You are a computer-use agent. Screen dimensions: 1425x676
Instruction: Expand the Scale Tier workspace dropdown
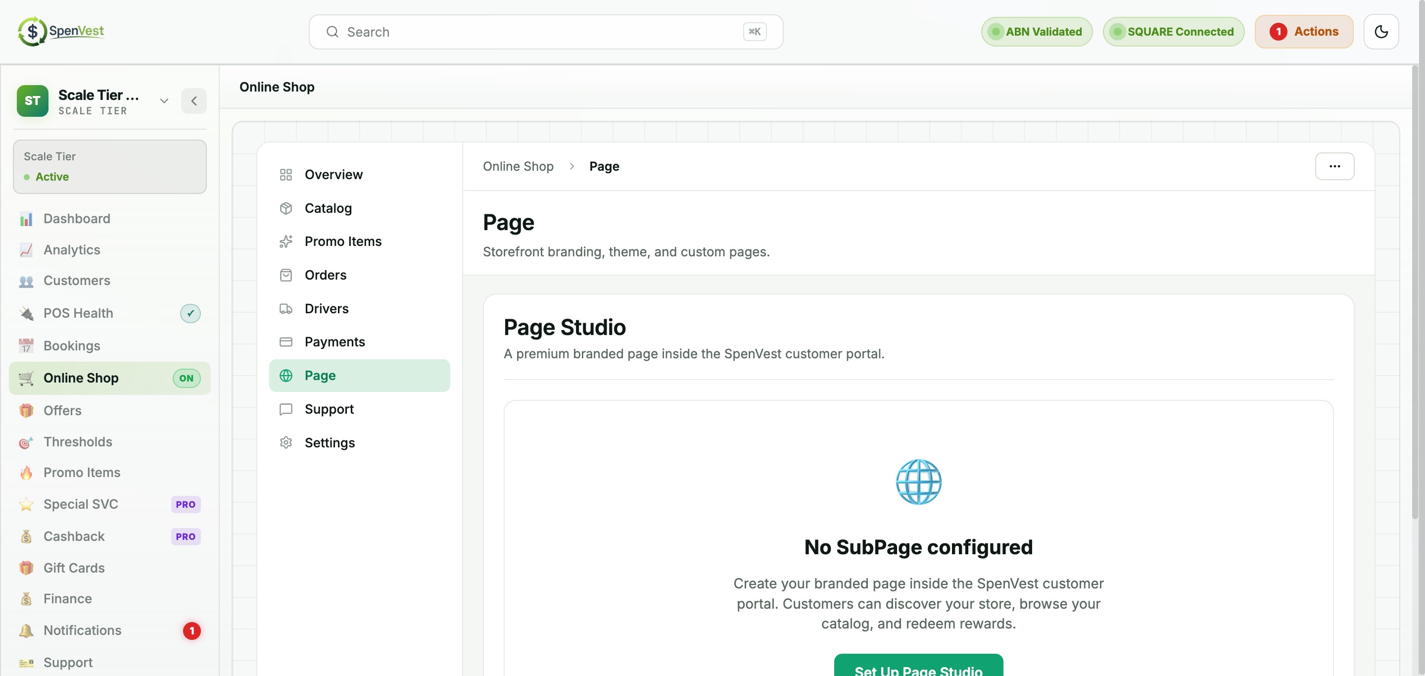[164, 100]
